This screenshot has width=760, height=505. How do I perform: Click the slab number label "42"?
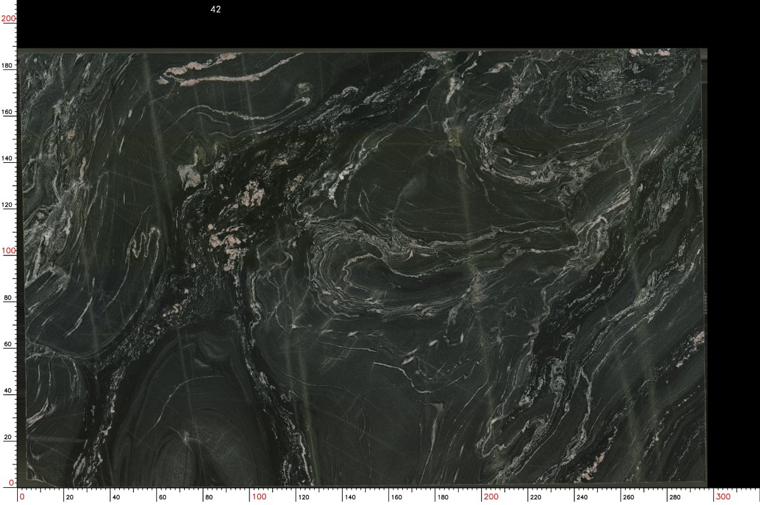click(x=215, y=10)
